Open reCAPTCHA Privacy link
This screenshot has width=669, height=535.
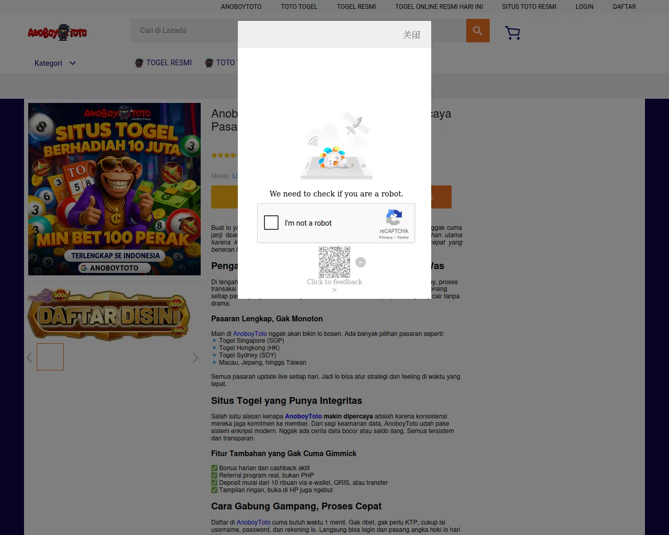[x=386, y=238]
